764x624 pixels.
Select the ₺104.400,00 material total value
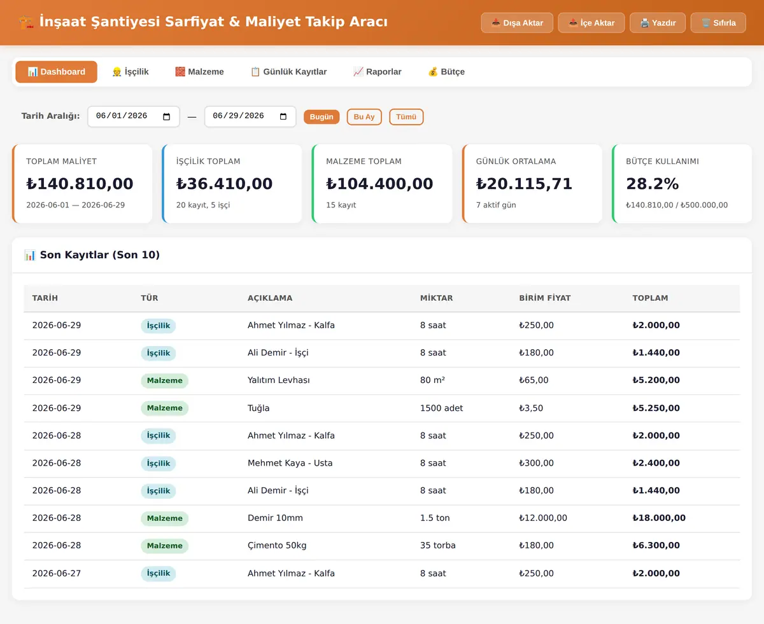point(379,184)
